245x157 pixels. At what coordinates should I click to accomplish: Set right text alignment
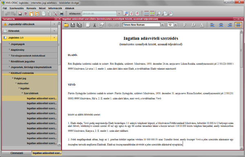pyautogui.click(x=229, y=25)
